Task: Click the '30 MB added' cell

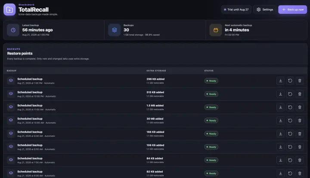Action: tap(155, 119)
